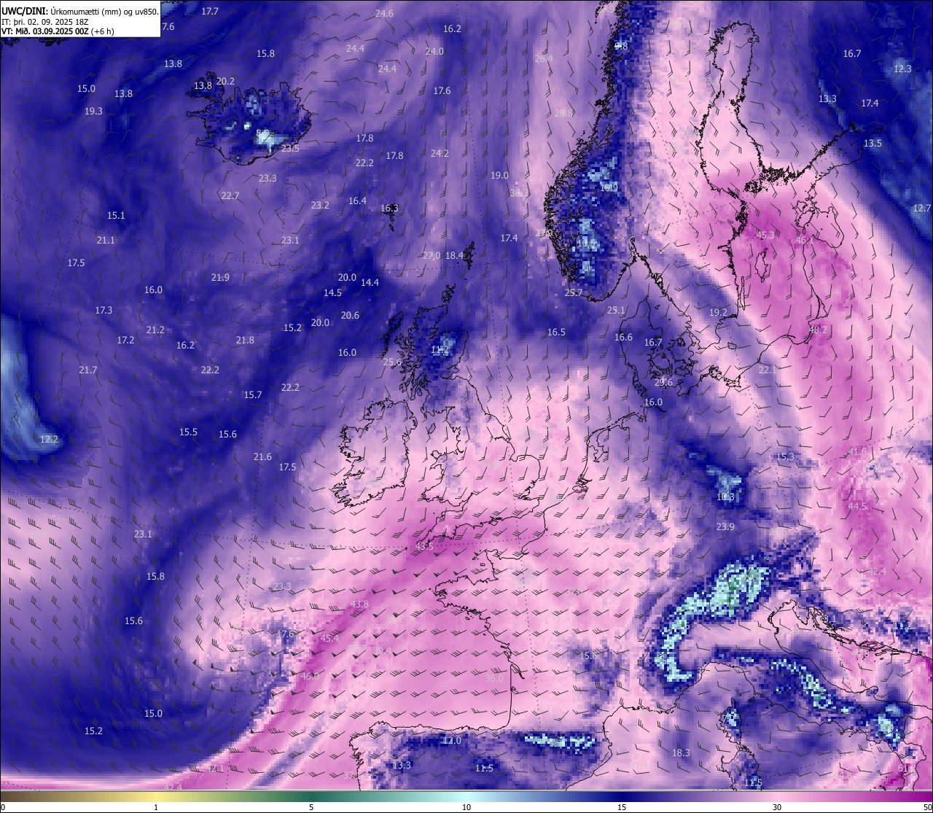Click the 21.8 map value
Screen dimensions: 933x813
click(245, 340)
